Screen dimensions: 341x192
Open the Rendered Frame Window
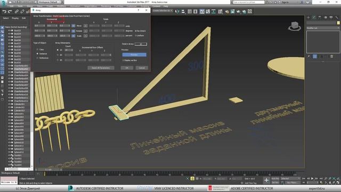(232, 11)
